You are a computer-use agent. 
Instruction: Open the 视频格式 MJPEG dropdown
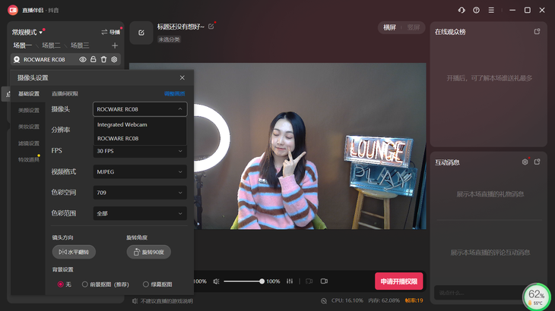[x=140, y=172]
